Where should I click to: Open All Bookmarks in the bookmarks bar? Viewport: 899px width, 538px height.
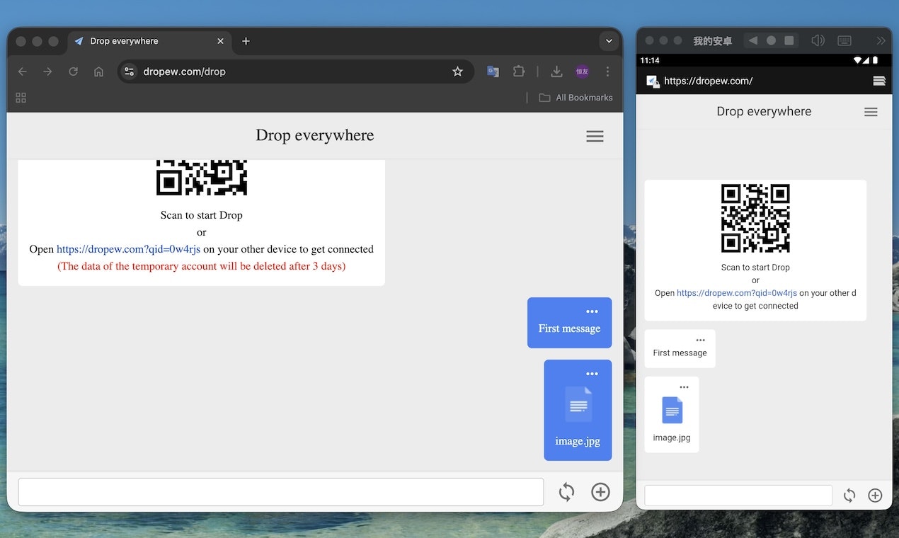coord(576,97)
